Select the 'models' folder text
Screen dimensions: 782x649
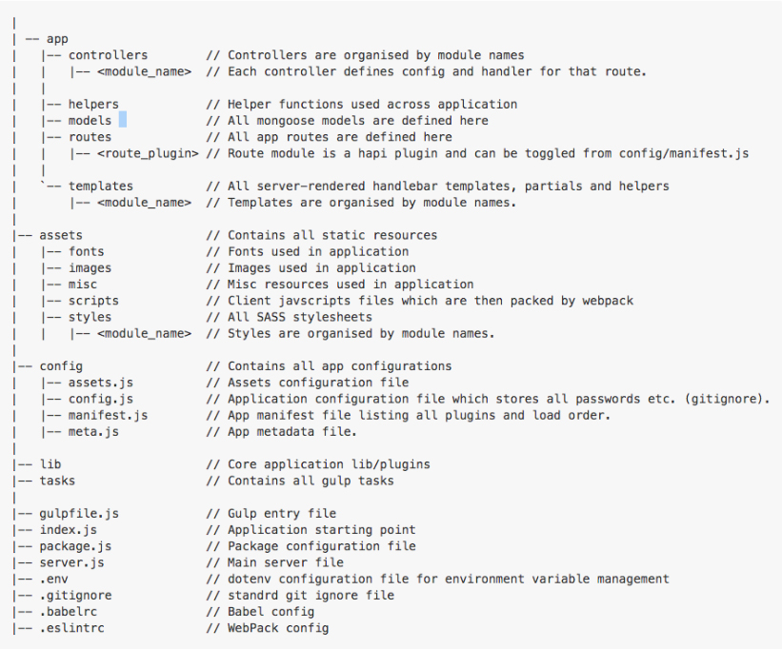tap(90, 121)
